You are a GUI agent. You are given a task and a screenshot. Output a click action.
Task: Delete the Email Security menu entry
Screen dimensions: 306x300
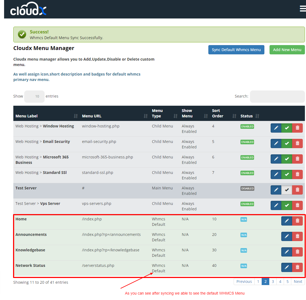(297, 143)
